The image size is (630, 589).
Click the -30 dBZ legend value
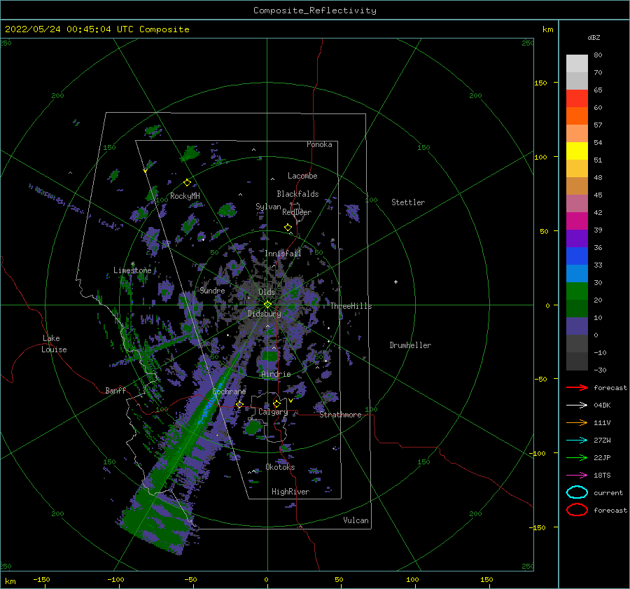(x=600, y=370)
